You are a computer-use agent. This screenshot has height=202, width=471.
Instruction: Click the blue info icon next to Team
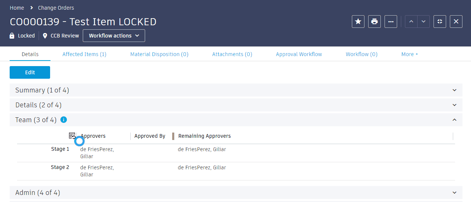point(63,120)
